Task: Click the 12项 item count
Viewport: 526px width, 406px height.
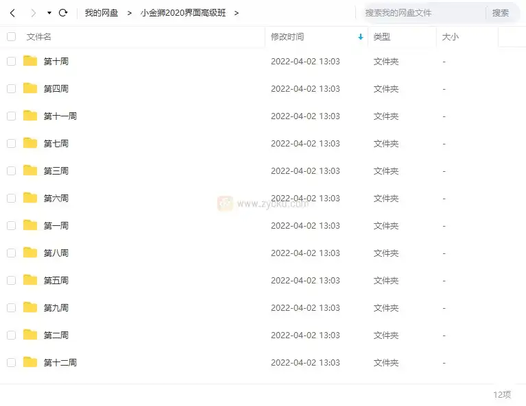Action: (x=502, y=394)
